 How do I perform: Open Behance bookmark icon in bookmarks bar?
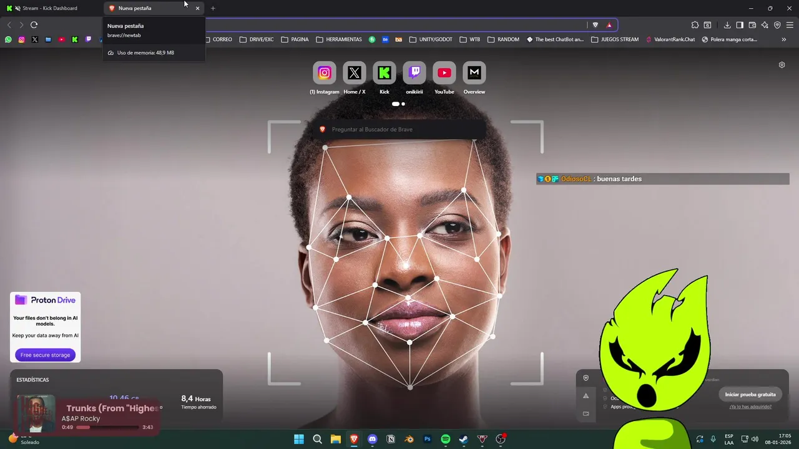click(x=385, y=39)
